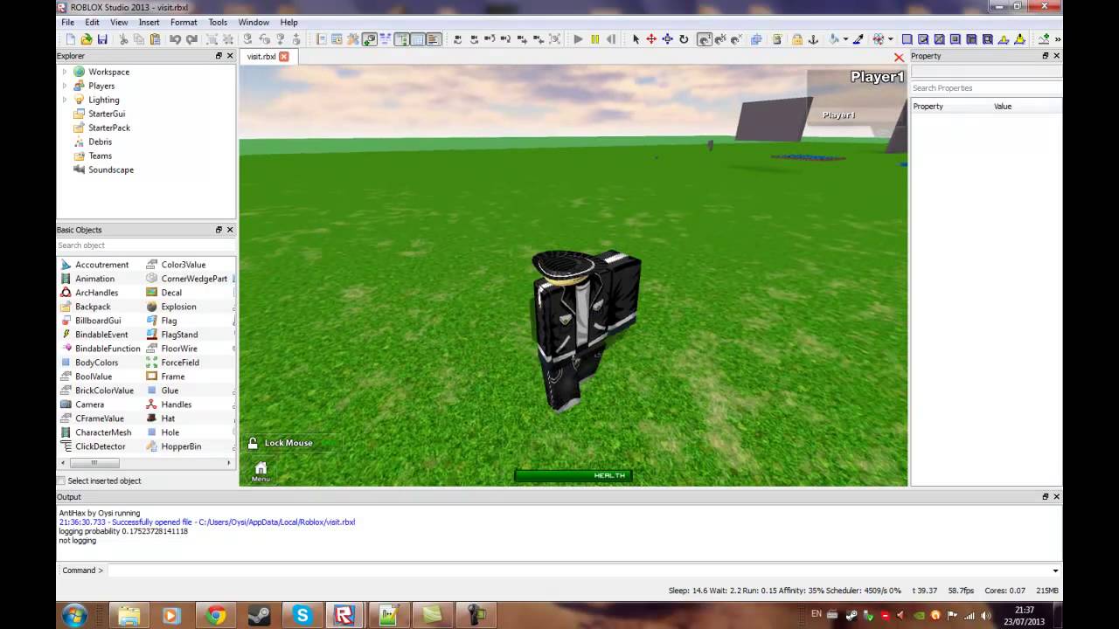
Task: Click Basic Objects horizontal scrollbar
Action: point(145,463)
